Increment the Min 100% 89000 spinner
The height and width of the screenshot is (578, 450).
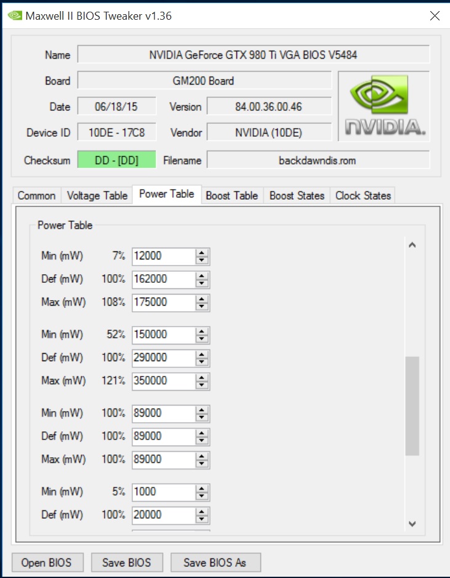[x=202, y=410]
